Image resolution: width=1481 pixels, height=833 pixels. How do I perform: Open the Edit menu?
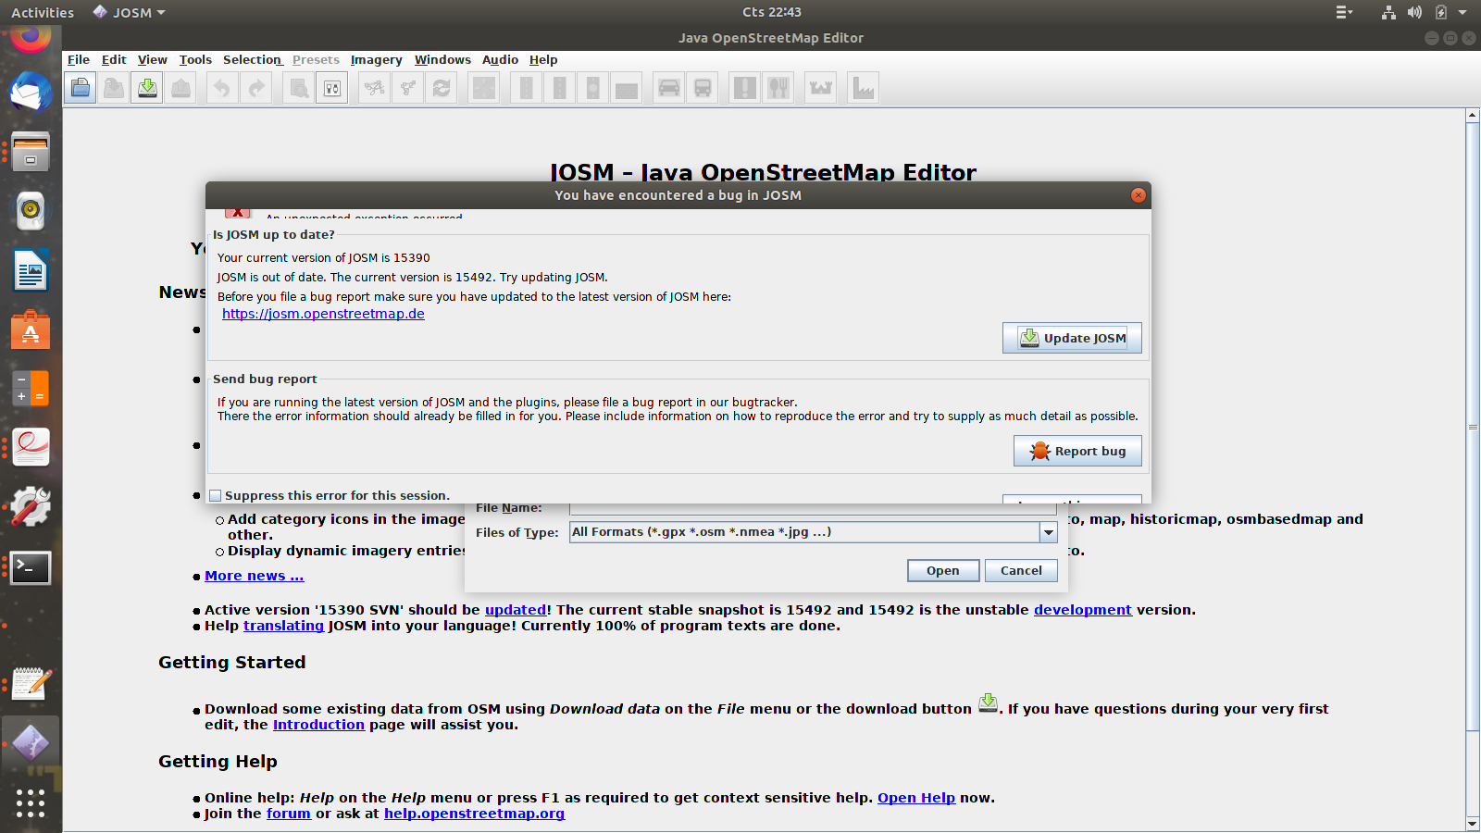[114, 59]
